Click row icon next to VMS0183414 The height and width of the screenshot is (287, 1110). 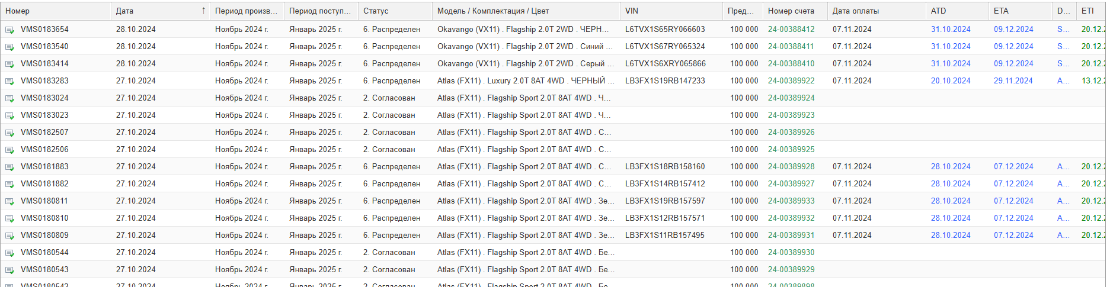click(x=10, y=64)
